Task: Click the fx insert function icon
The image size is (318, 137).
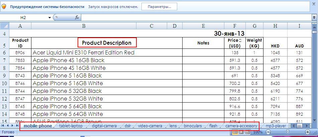Action: [77, 18]
